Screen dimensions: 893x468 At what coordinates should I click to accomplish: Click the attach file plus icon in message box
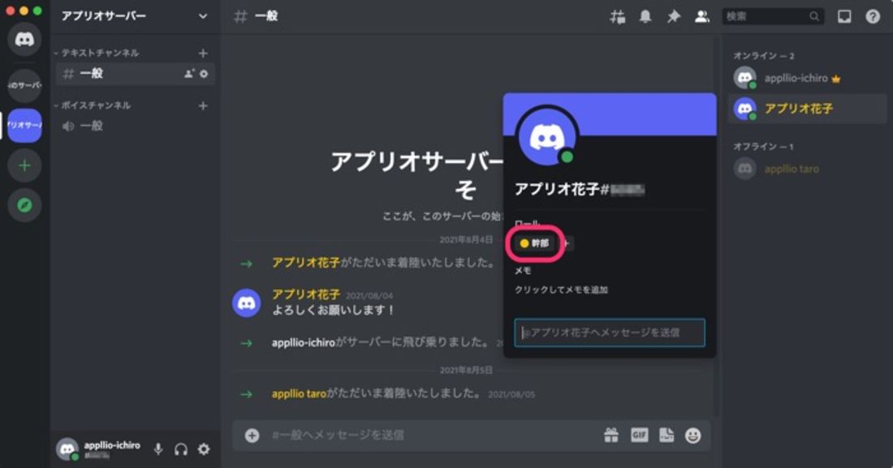[x=252, y=436]
